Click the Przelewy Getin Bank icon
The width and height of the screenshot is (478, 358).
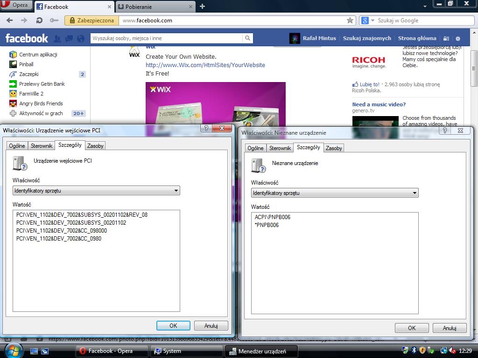point(13,84)
